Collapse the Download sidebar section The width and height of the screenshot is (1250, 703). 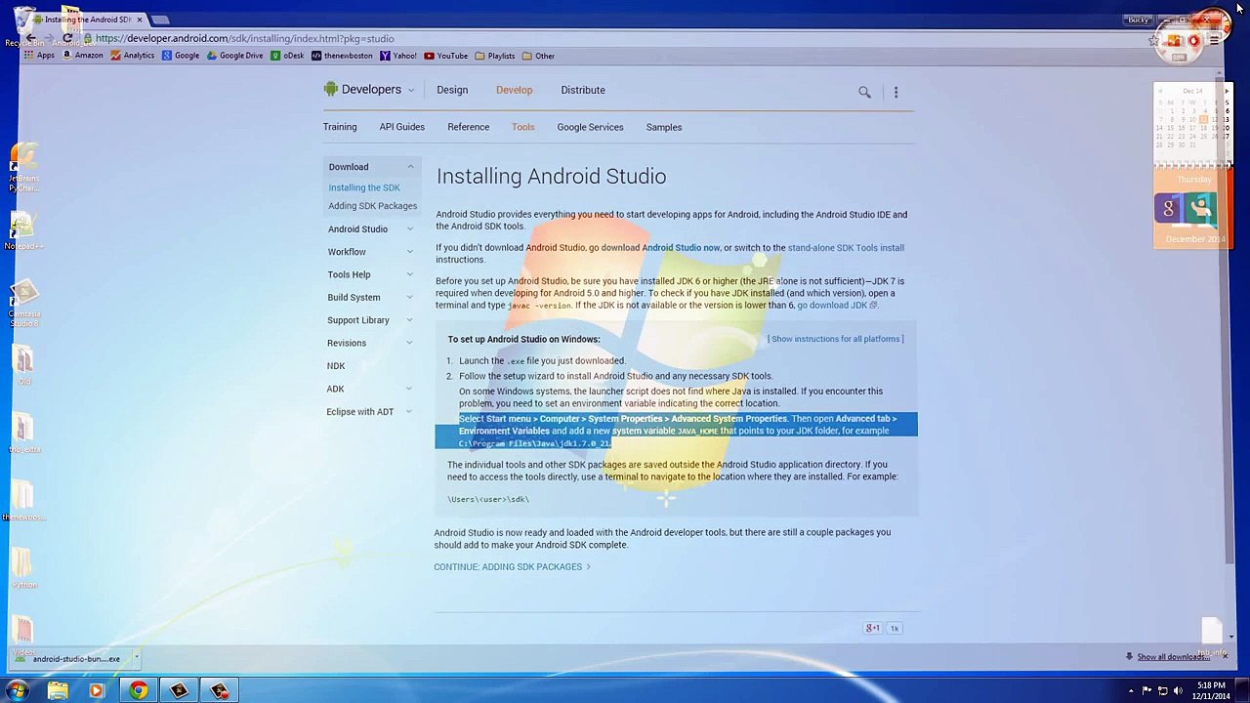tap(410, 167)
